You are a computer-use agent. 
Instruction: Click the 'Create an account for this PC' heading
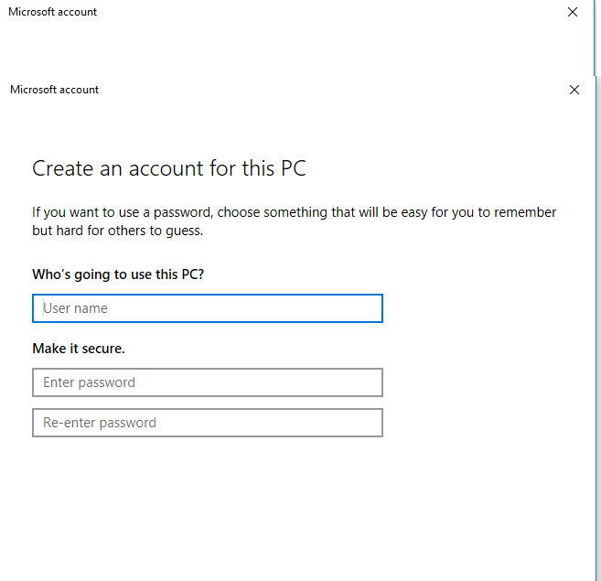(169, 168)
